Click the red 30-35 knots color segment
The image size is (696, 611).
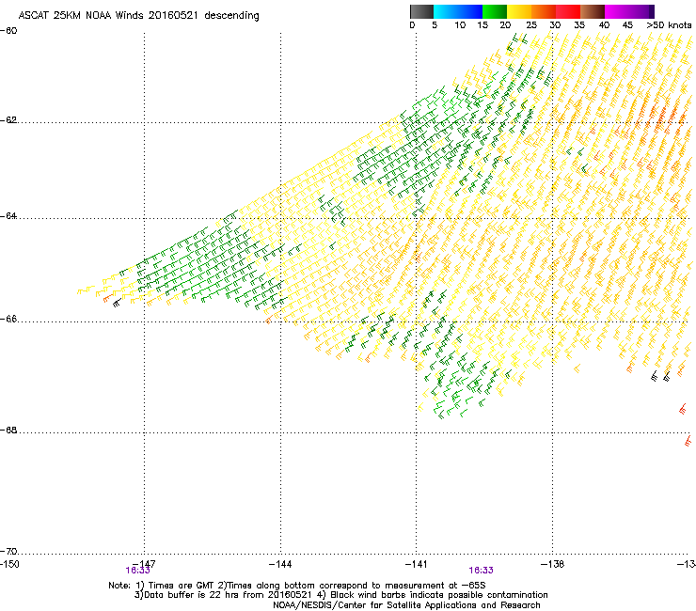click(x=568, y=11)
